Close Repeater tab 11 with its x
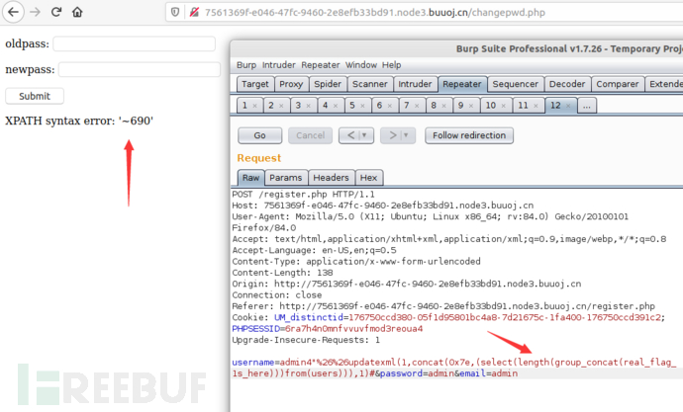 (536, 106)
